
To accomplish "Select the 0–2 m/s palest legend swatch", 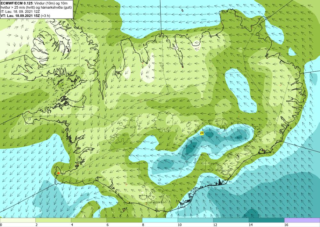I will coord(18,220).
